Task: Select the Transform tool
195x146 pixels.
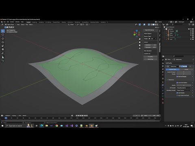Action: tap(3, 49)
